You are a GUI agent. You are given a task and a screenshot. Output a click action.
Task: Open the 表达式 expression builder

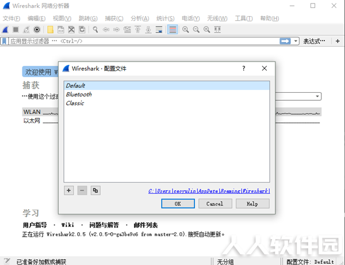pos(314,41)
